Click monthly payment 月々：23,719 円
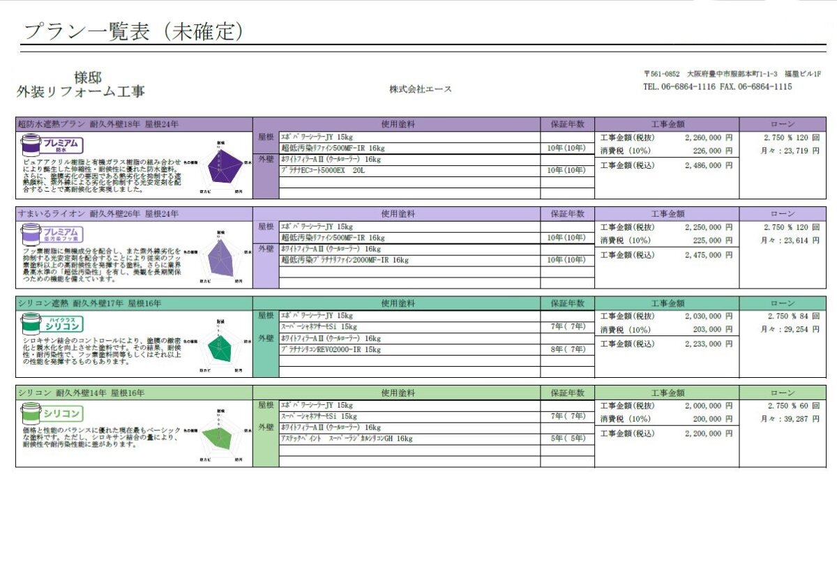The height and width of the screenshot is (564, 837). click(790, 151)
